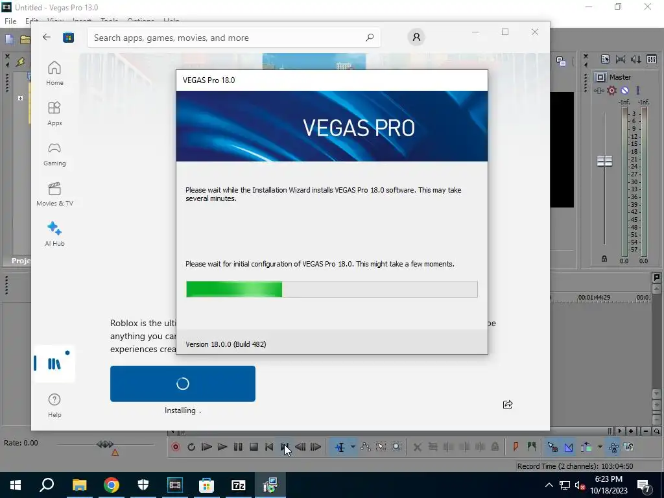Screen dimensions: 664x498
Task: Select the Normal Edit tool in Vegas
Action: [340, 447]
